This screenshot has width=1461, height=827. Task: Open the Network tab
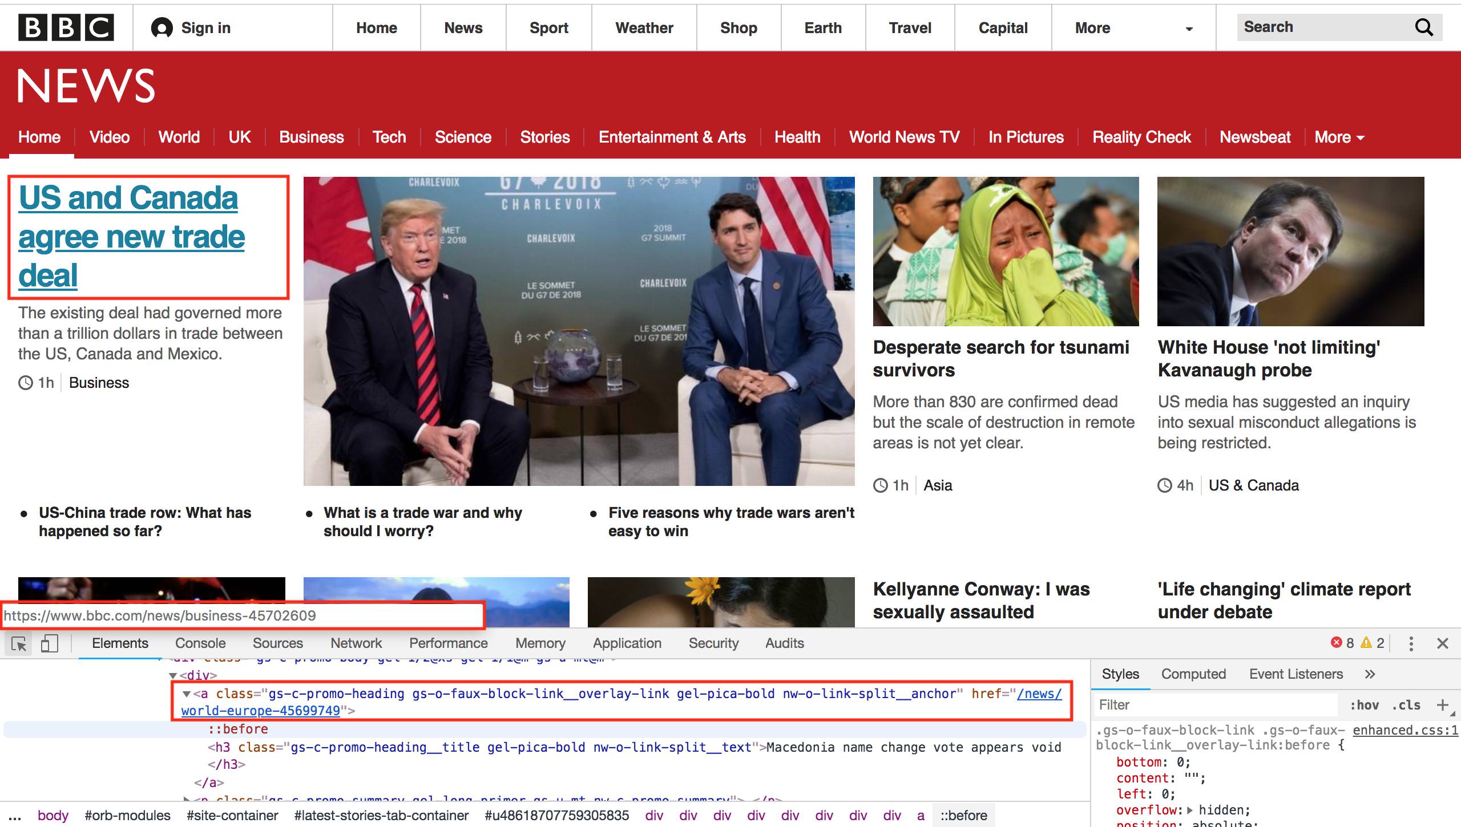click(356, 643)
